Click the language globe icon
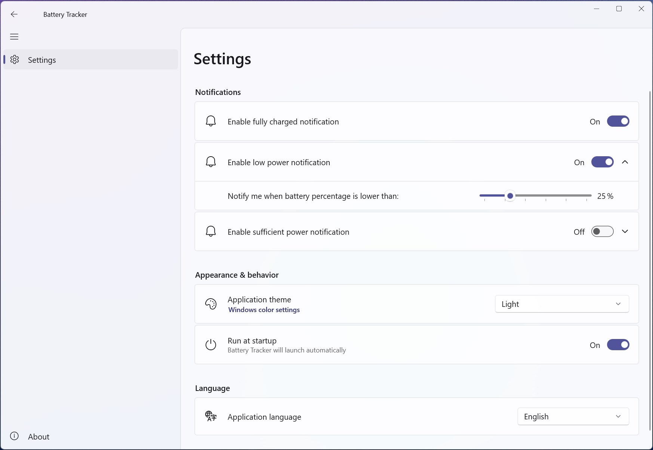 coord(211,416)
